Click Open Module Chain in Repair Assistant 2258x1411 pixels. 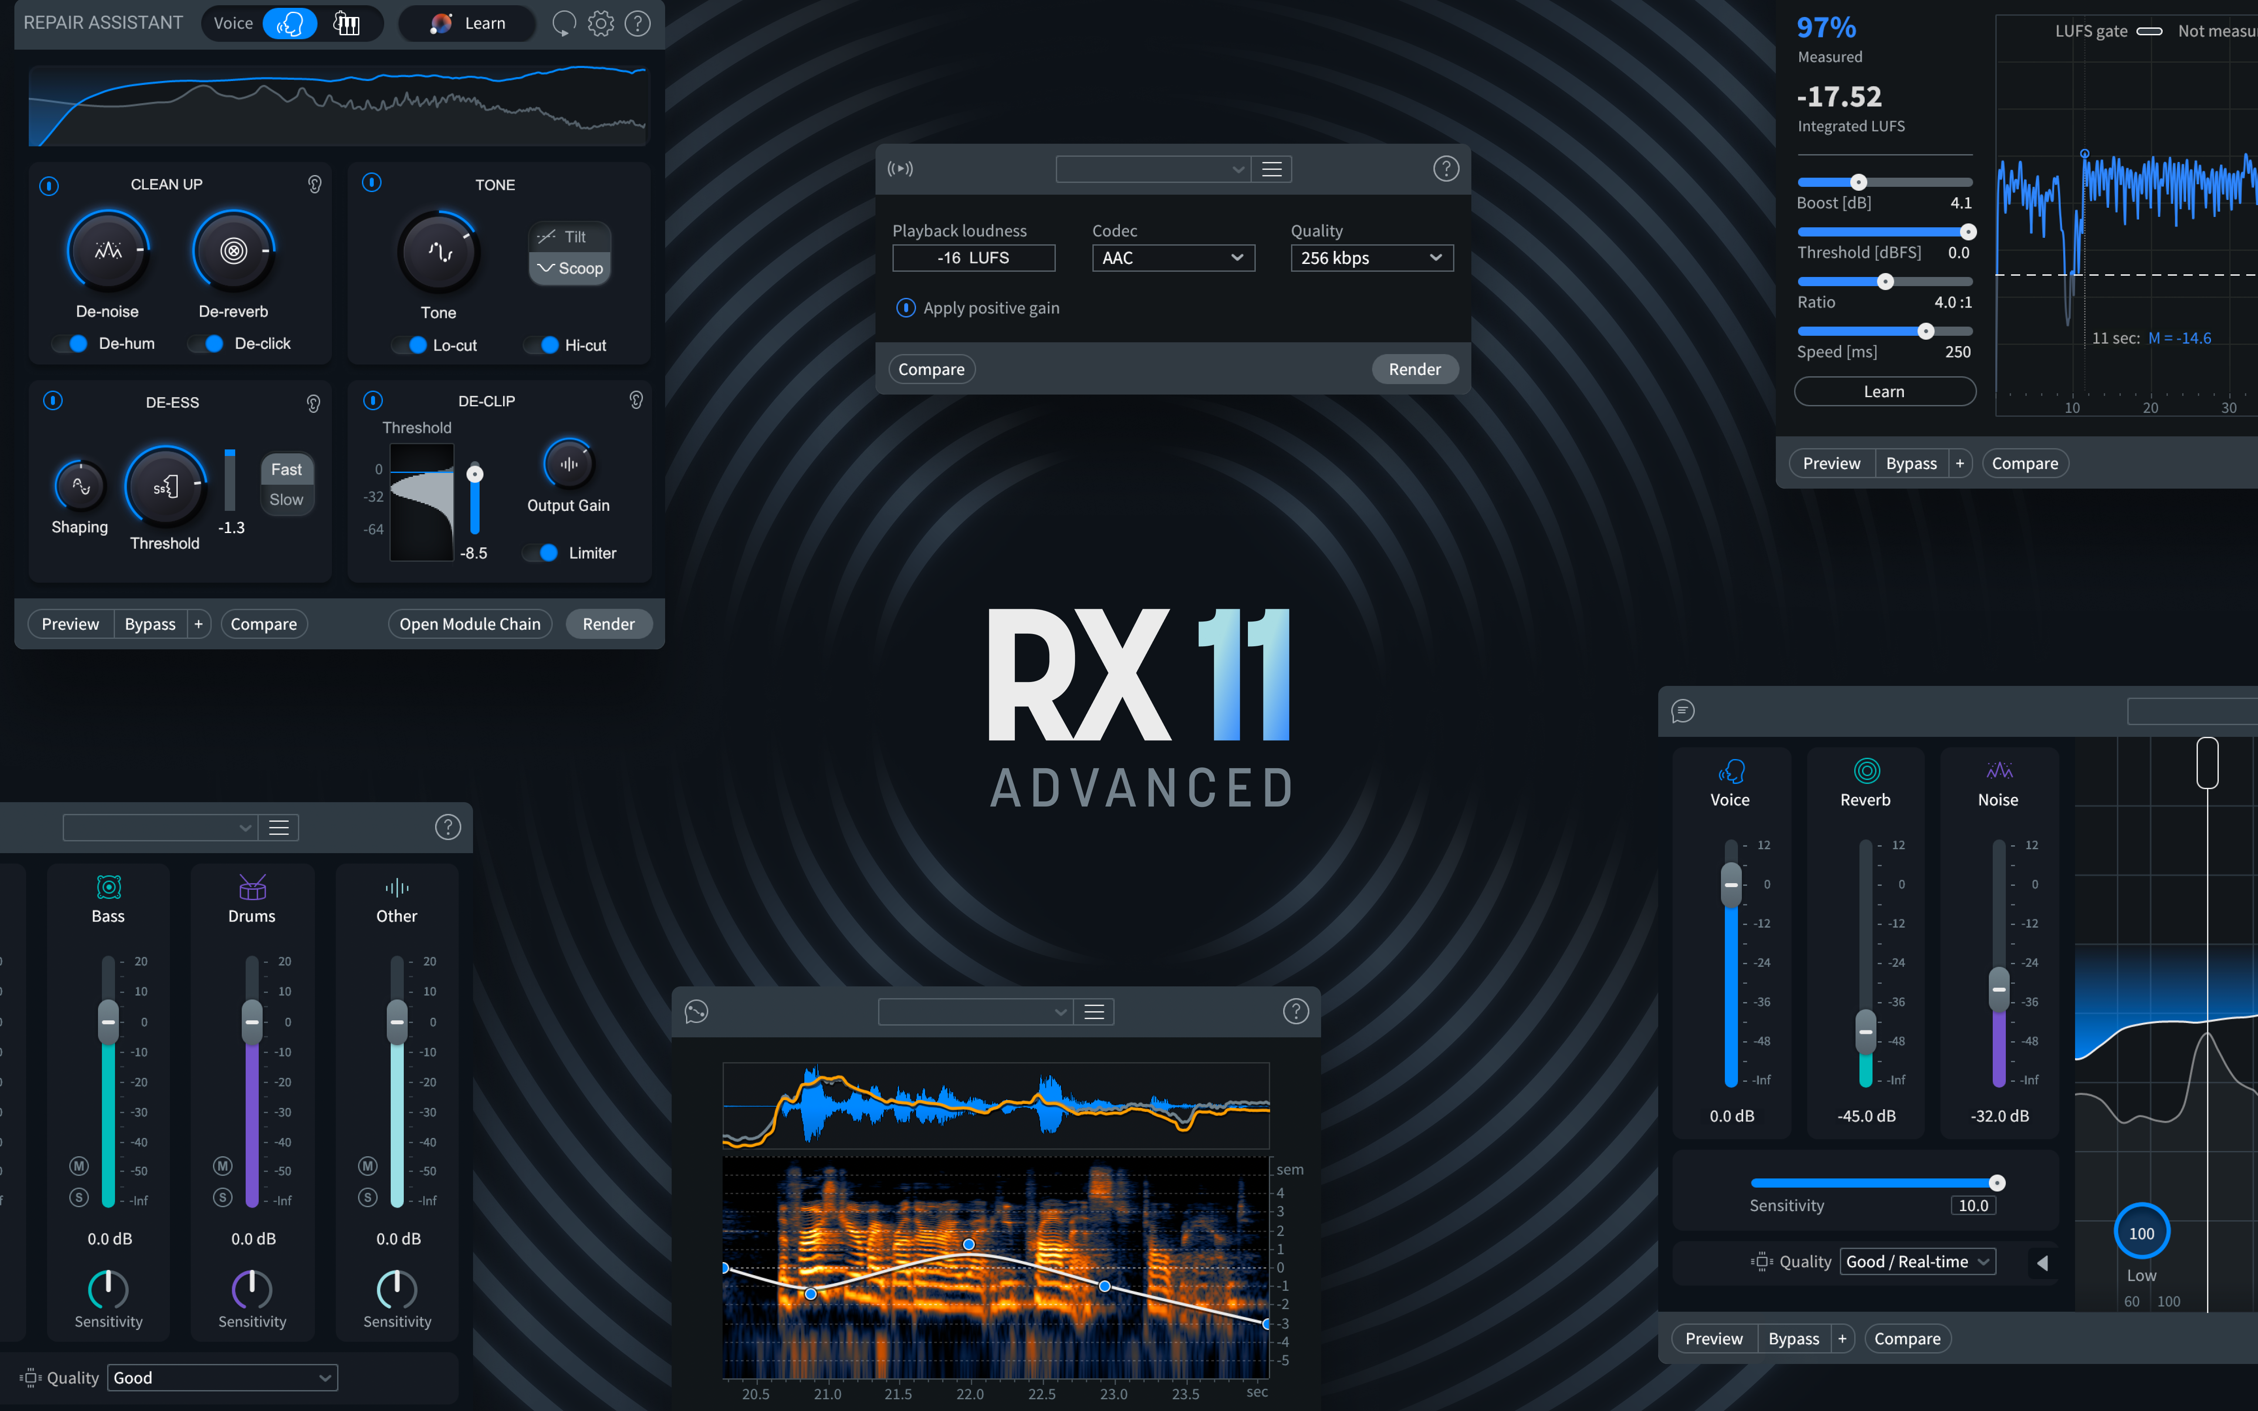pyautogui.click(x=470, y=623)
